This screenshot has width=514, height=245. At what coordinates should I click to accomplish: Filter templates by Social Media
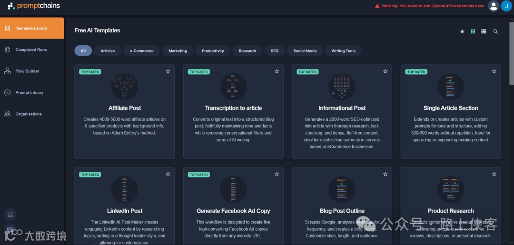(305, 51)
